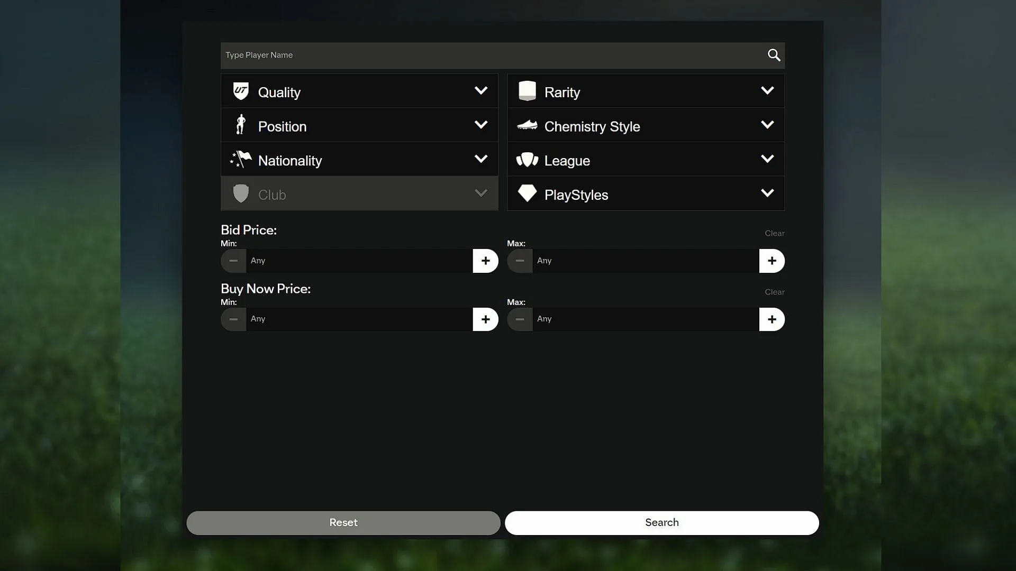Click the Reset button
The width and height of the screenshot is (1016, 571).
click(342, 522)
